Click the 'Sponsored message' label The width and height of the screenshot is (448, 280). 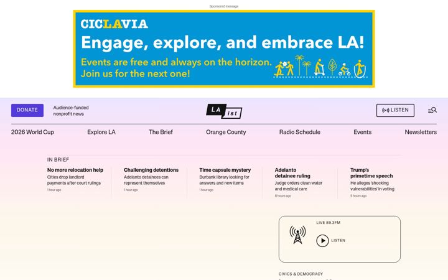click(x=224, y=6)
